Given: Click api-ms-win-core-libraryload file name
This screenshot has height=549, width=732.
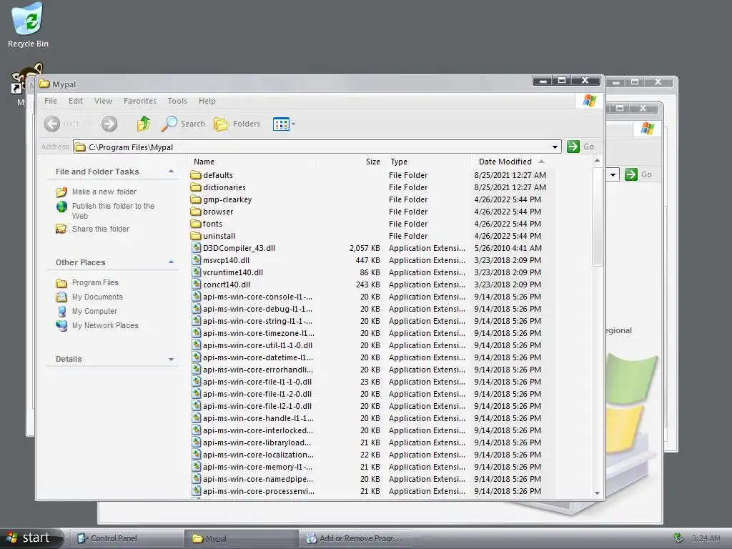Looking at the screenshot, I should pos(257,442).
